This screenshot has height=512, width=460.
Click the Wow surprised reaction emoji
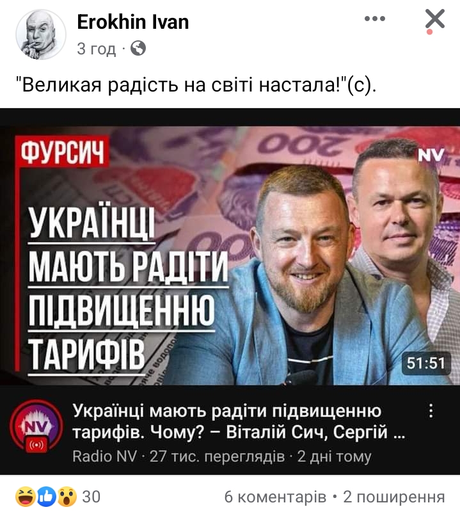[x=67, y=497]
